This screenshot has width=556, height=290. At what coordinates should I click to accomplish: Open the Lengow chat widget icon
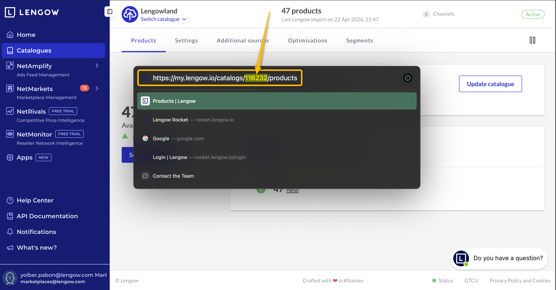[461, 258]
